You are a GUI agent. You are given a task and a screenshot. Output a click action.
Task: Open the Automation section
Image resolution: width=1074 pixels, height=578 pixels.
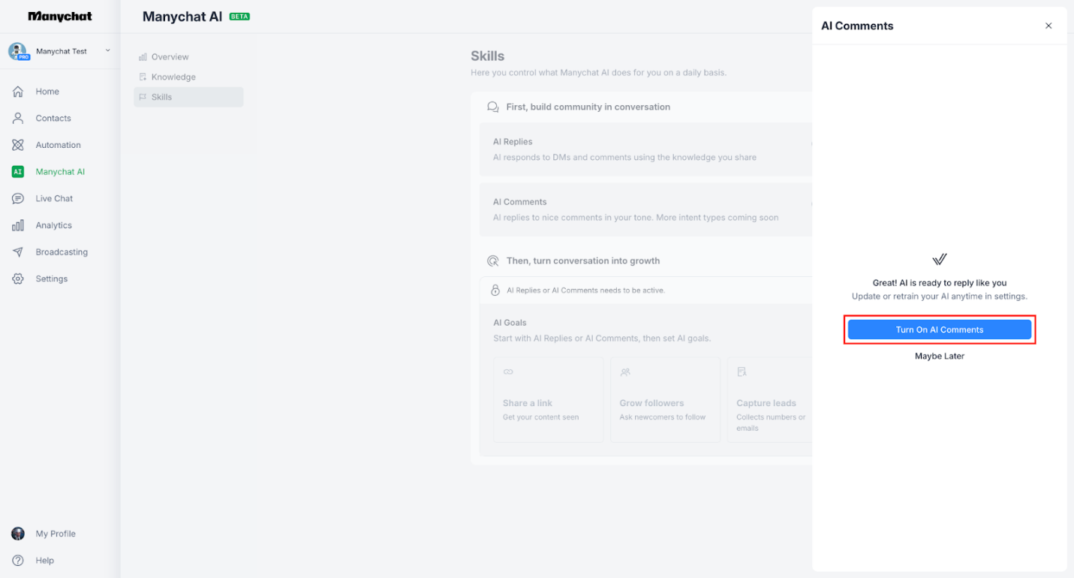coord(56,145)
